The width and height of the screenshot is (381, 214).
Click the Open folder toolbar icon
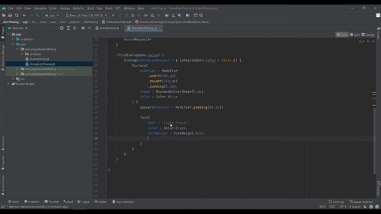pyautogui.click(x=4, y=15)
